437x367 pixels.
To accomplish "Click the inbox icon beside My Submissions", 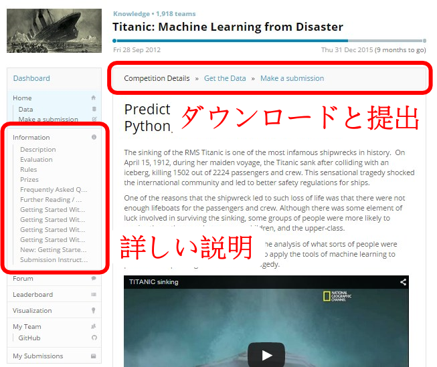I will pos(94,356).
